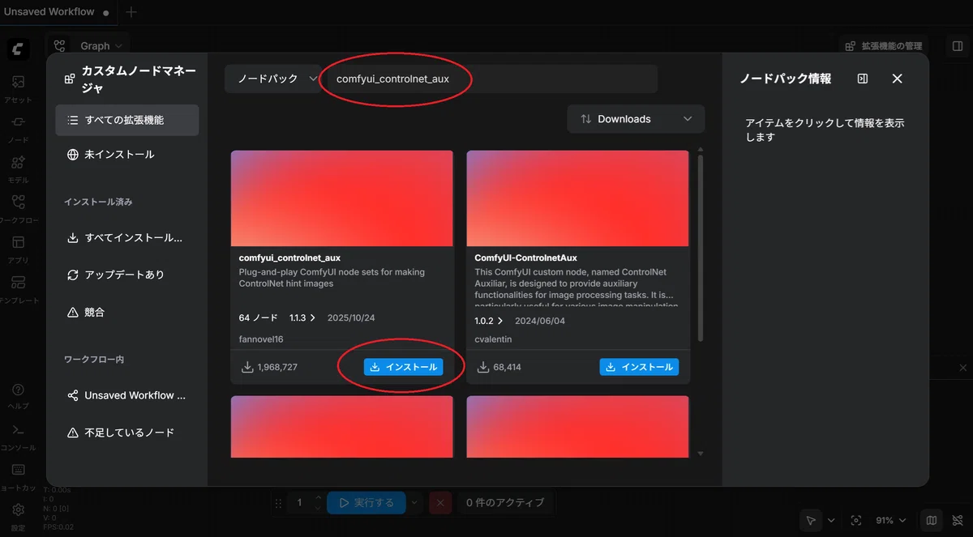Image resolution: width=973 pixels, height=537 pixels.
Task: Open the zoom 91% dropdown
Action: [890, 520]
